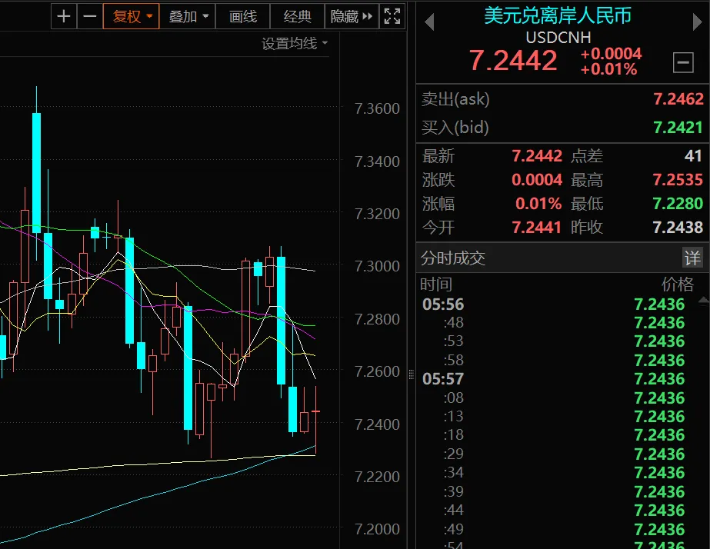Click the +0.01% change percentage in header
This screenshot has height=549, width=710.
click(x=608, y=69)
